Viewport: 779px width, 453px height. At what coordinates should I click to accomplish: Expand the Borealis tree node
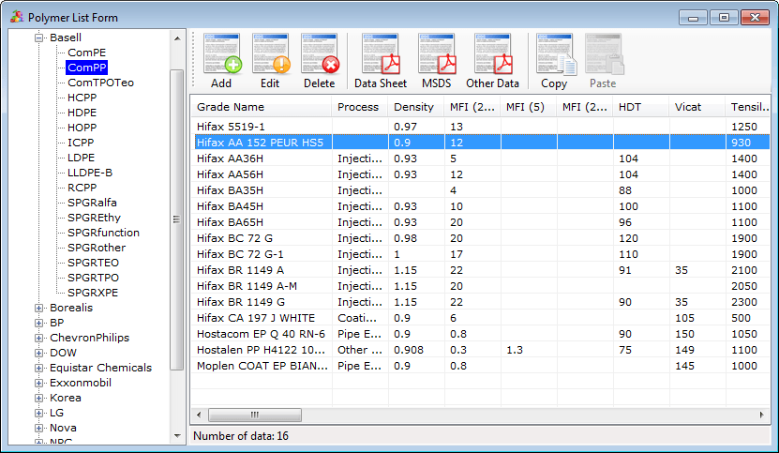pyautogui.click(x=38, y=308)
